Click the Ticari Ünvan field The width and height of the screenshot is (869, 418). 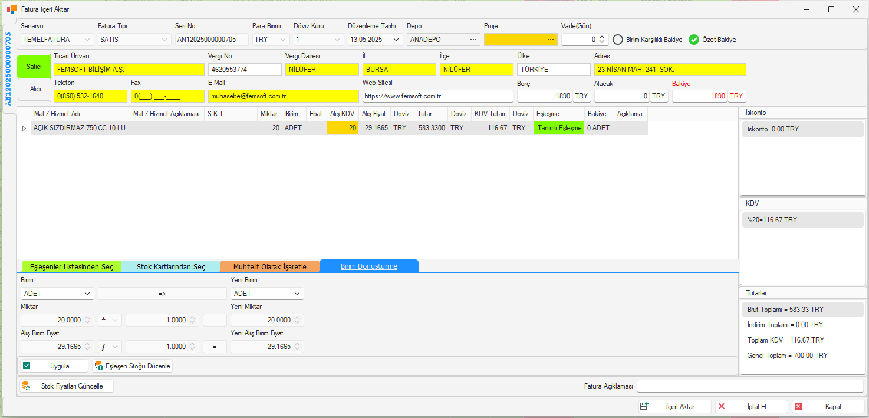click(x=129, y=70)
